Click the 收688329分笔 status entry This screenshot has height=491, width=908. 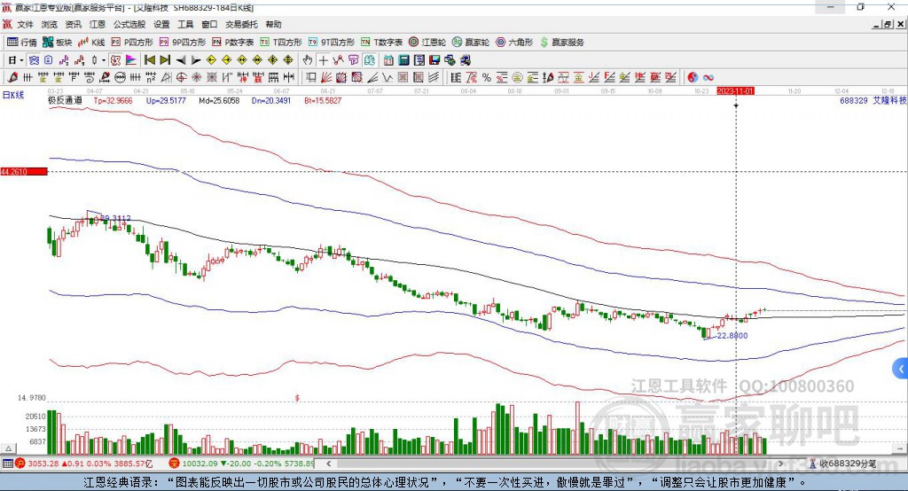[x=842, y=464]
